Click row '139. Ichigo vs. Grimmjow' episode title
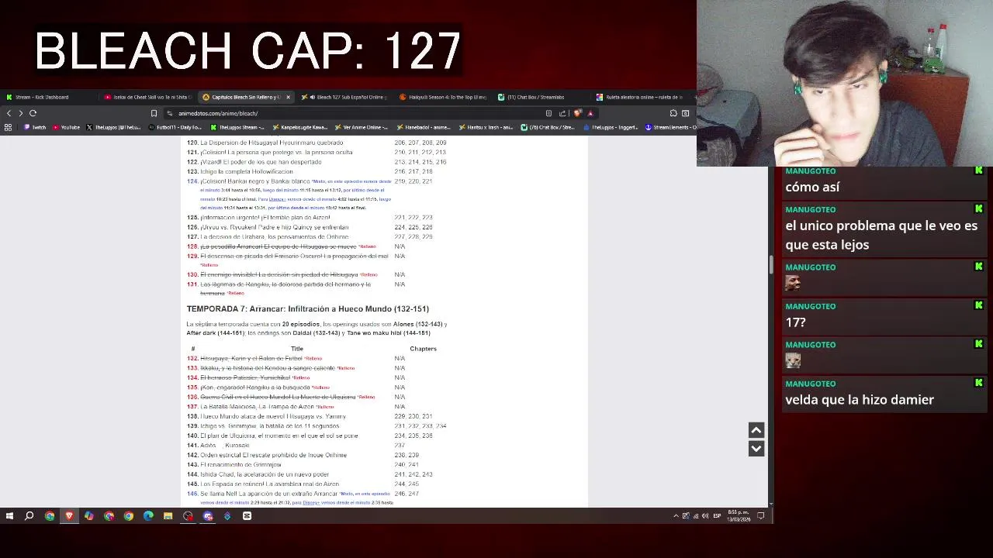Image resolution: width=993 pixels, height=558 pixels. click(270, 426)
